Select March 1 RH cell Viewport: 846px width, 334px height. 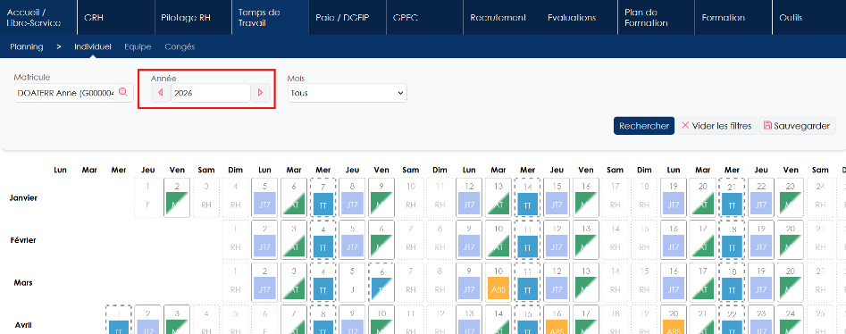tap(235, 281)
